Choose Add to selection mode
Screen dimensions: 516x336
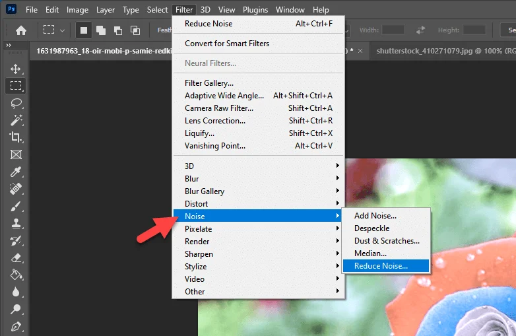(x=101, y=30)
